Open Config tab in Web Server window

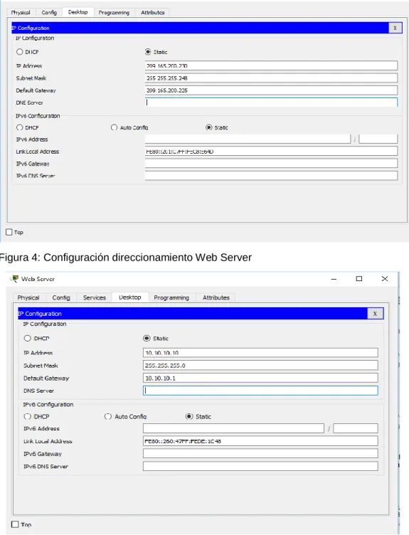click(61, 297)
